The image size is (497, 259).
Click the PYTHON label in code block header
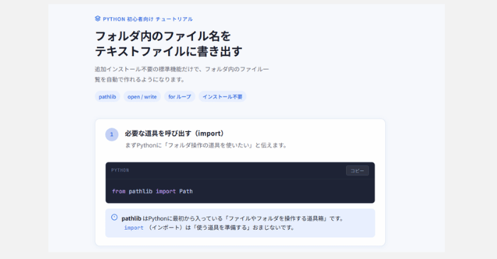[x=120, y=170]
